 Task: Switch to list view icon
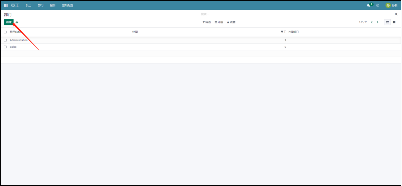tap(387, 22)
